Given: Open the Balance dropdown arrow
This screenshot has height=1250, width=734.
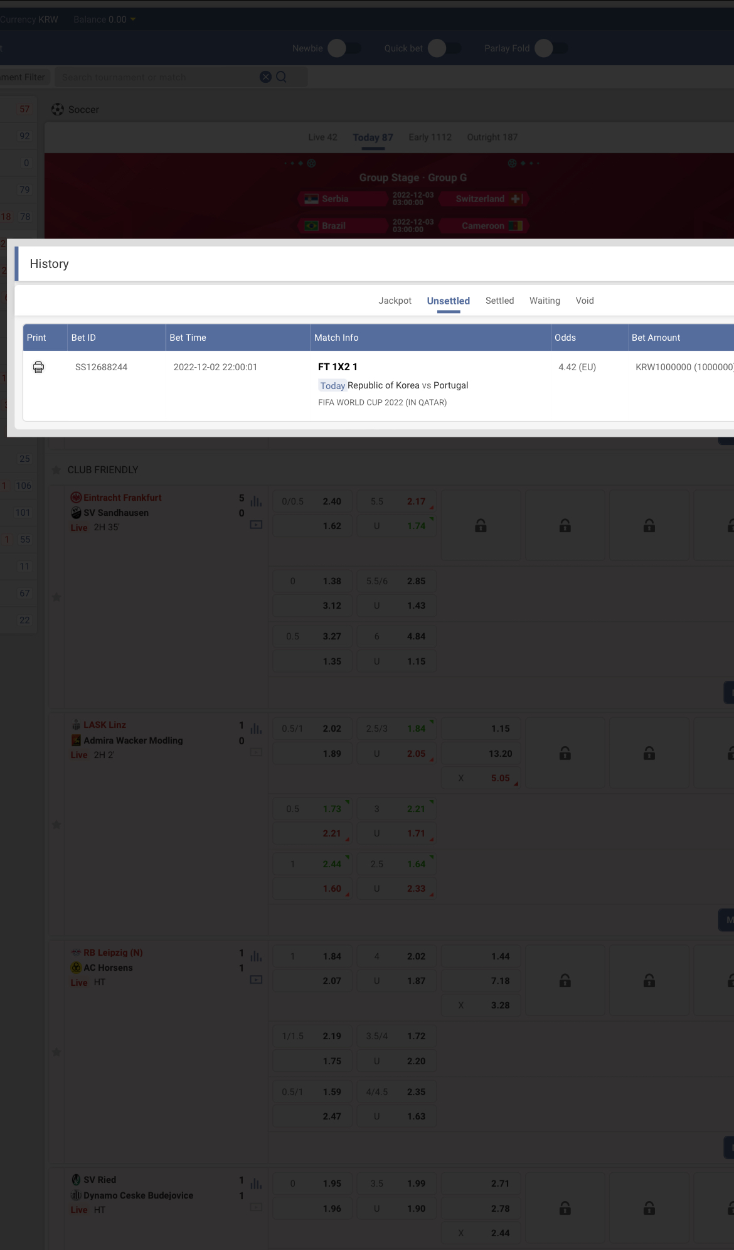Looking at the screenshot, I should (x=133, y=19).
